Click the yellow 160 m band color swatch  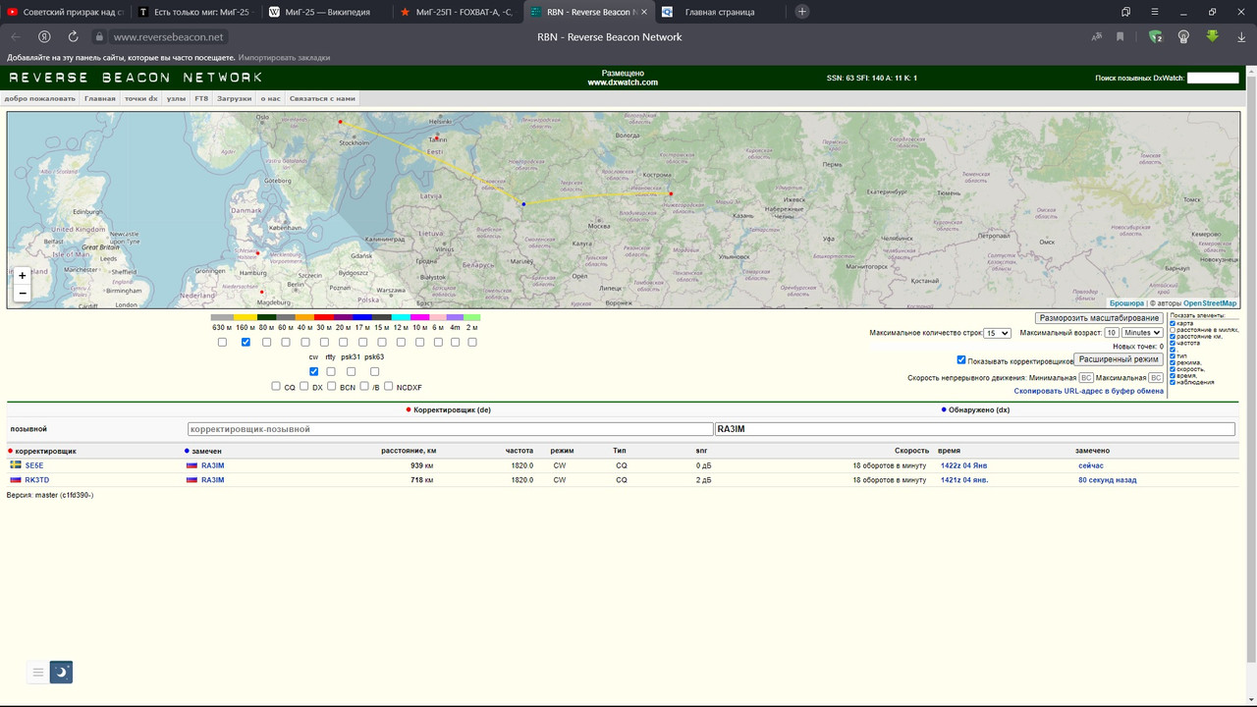tap(246, 317)
